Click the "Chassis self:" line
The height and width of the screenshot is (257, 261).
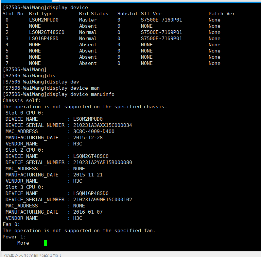22,100
